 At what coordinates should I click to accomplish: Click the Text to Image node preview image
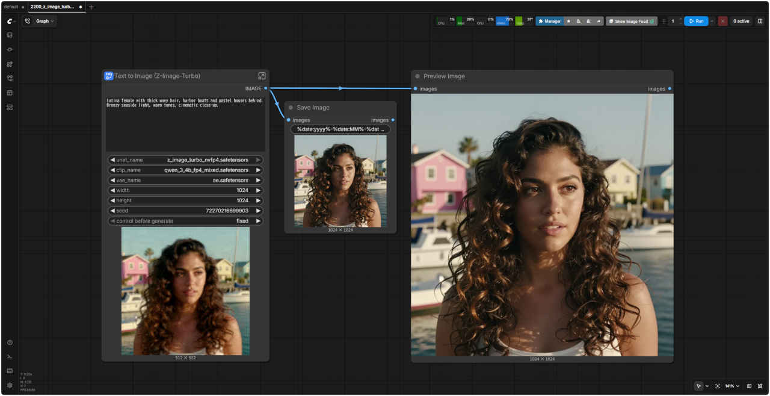coord(185,291)
